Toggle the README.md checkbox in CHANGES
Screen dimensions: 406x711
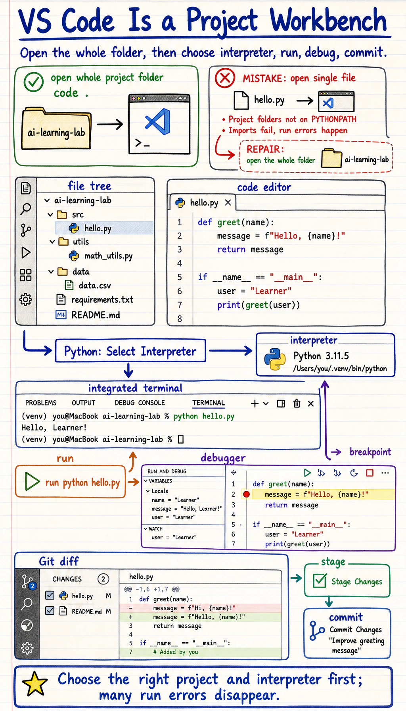tap(50, 611)
